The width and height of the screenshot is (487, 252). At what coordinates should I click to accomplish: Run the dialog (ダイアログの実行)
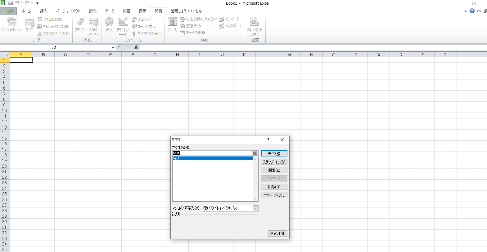pyautogui.click(x=147, y=33)
